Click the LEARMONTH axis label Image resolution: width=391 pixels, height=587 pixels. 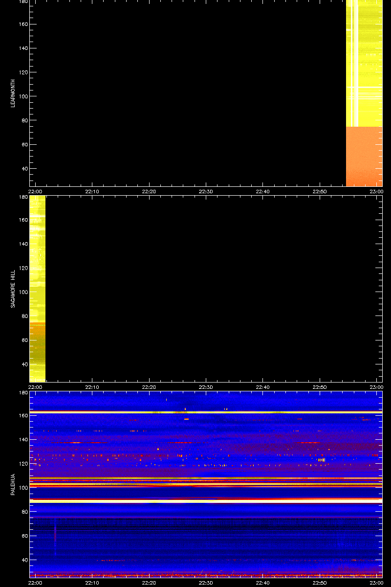(x=14, y=93)
